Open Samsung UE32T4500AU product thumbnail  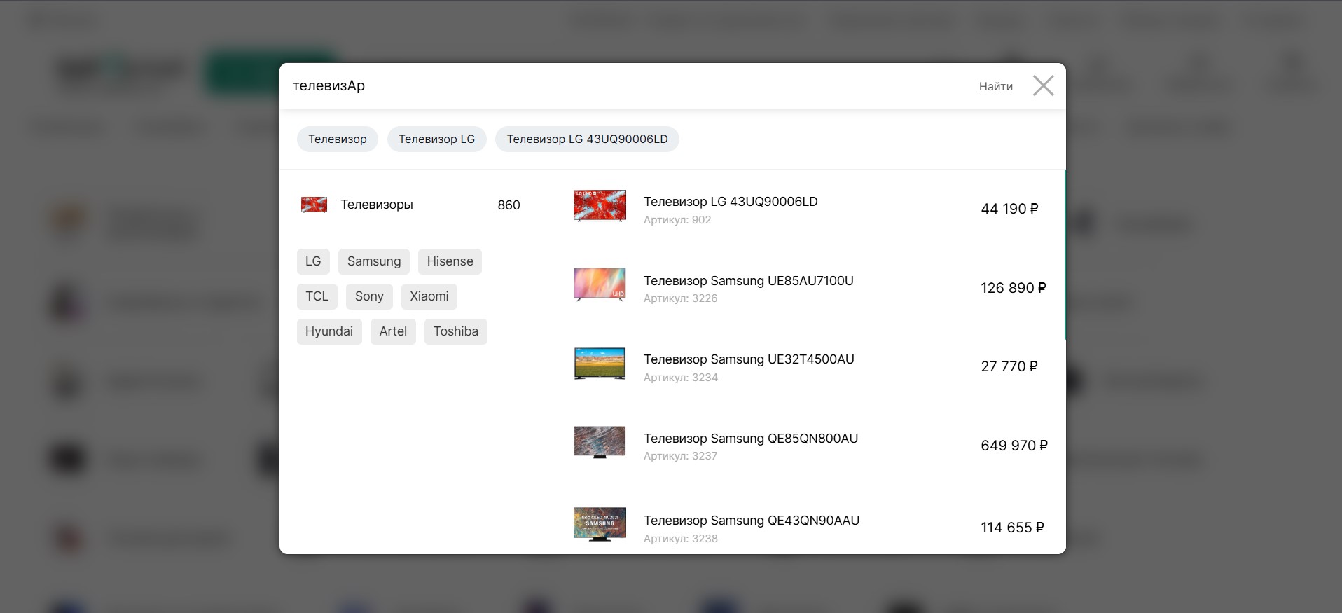[600, 364]
